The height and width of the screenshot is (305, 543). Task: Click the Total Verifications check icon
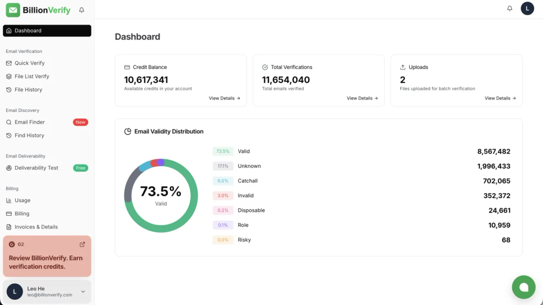coord(265,67)
